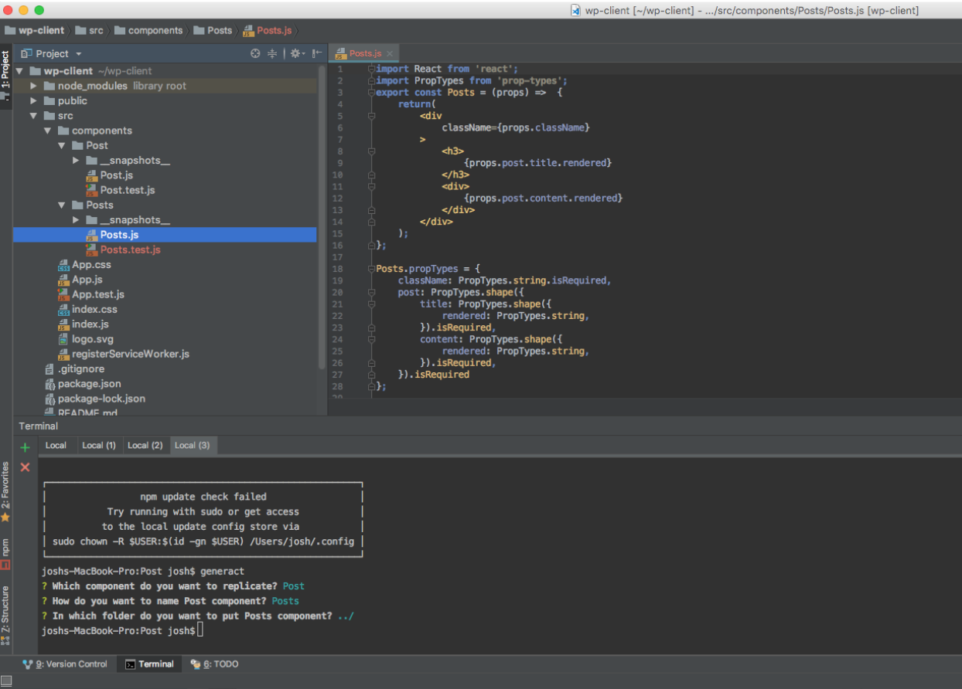Hide the Project panel with the hide icon
This screenshot has height=689, width=962.
click(316, 53)
